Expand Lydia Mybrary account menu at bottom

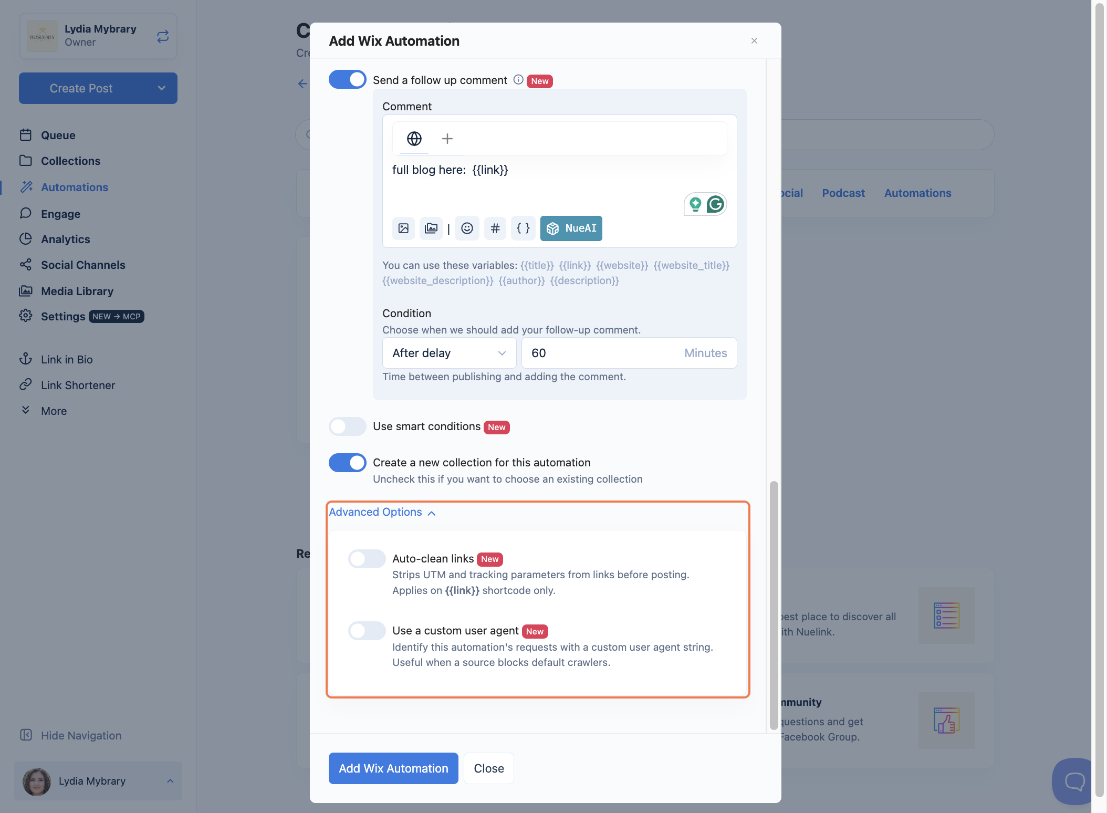98,781
